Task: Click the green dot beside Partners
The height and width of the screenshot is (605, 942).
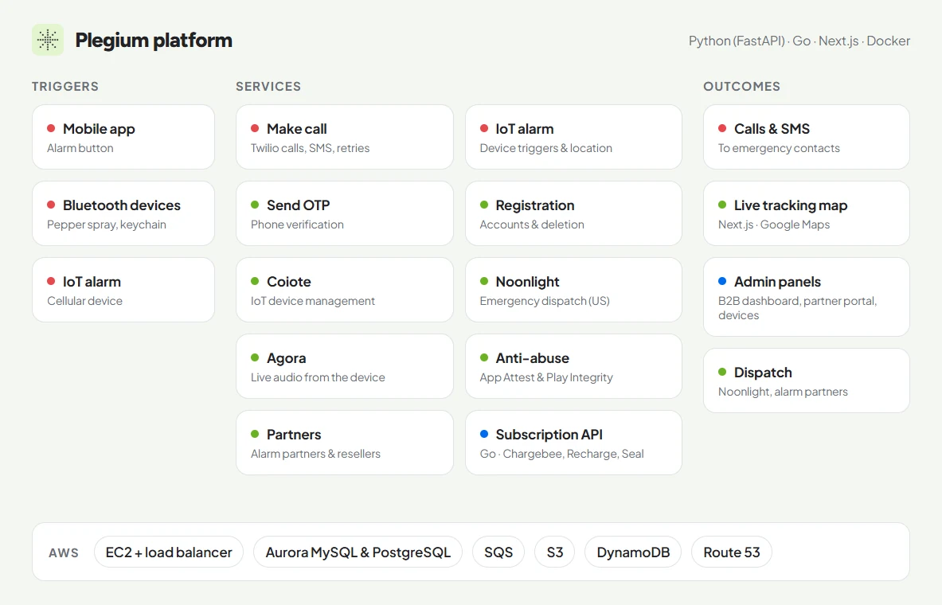Action: [255, 433]
